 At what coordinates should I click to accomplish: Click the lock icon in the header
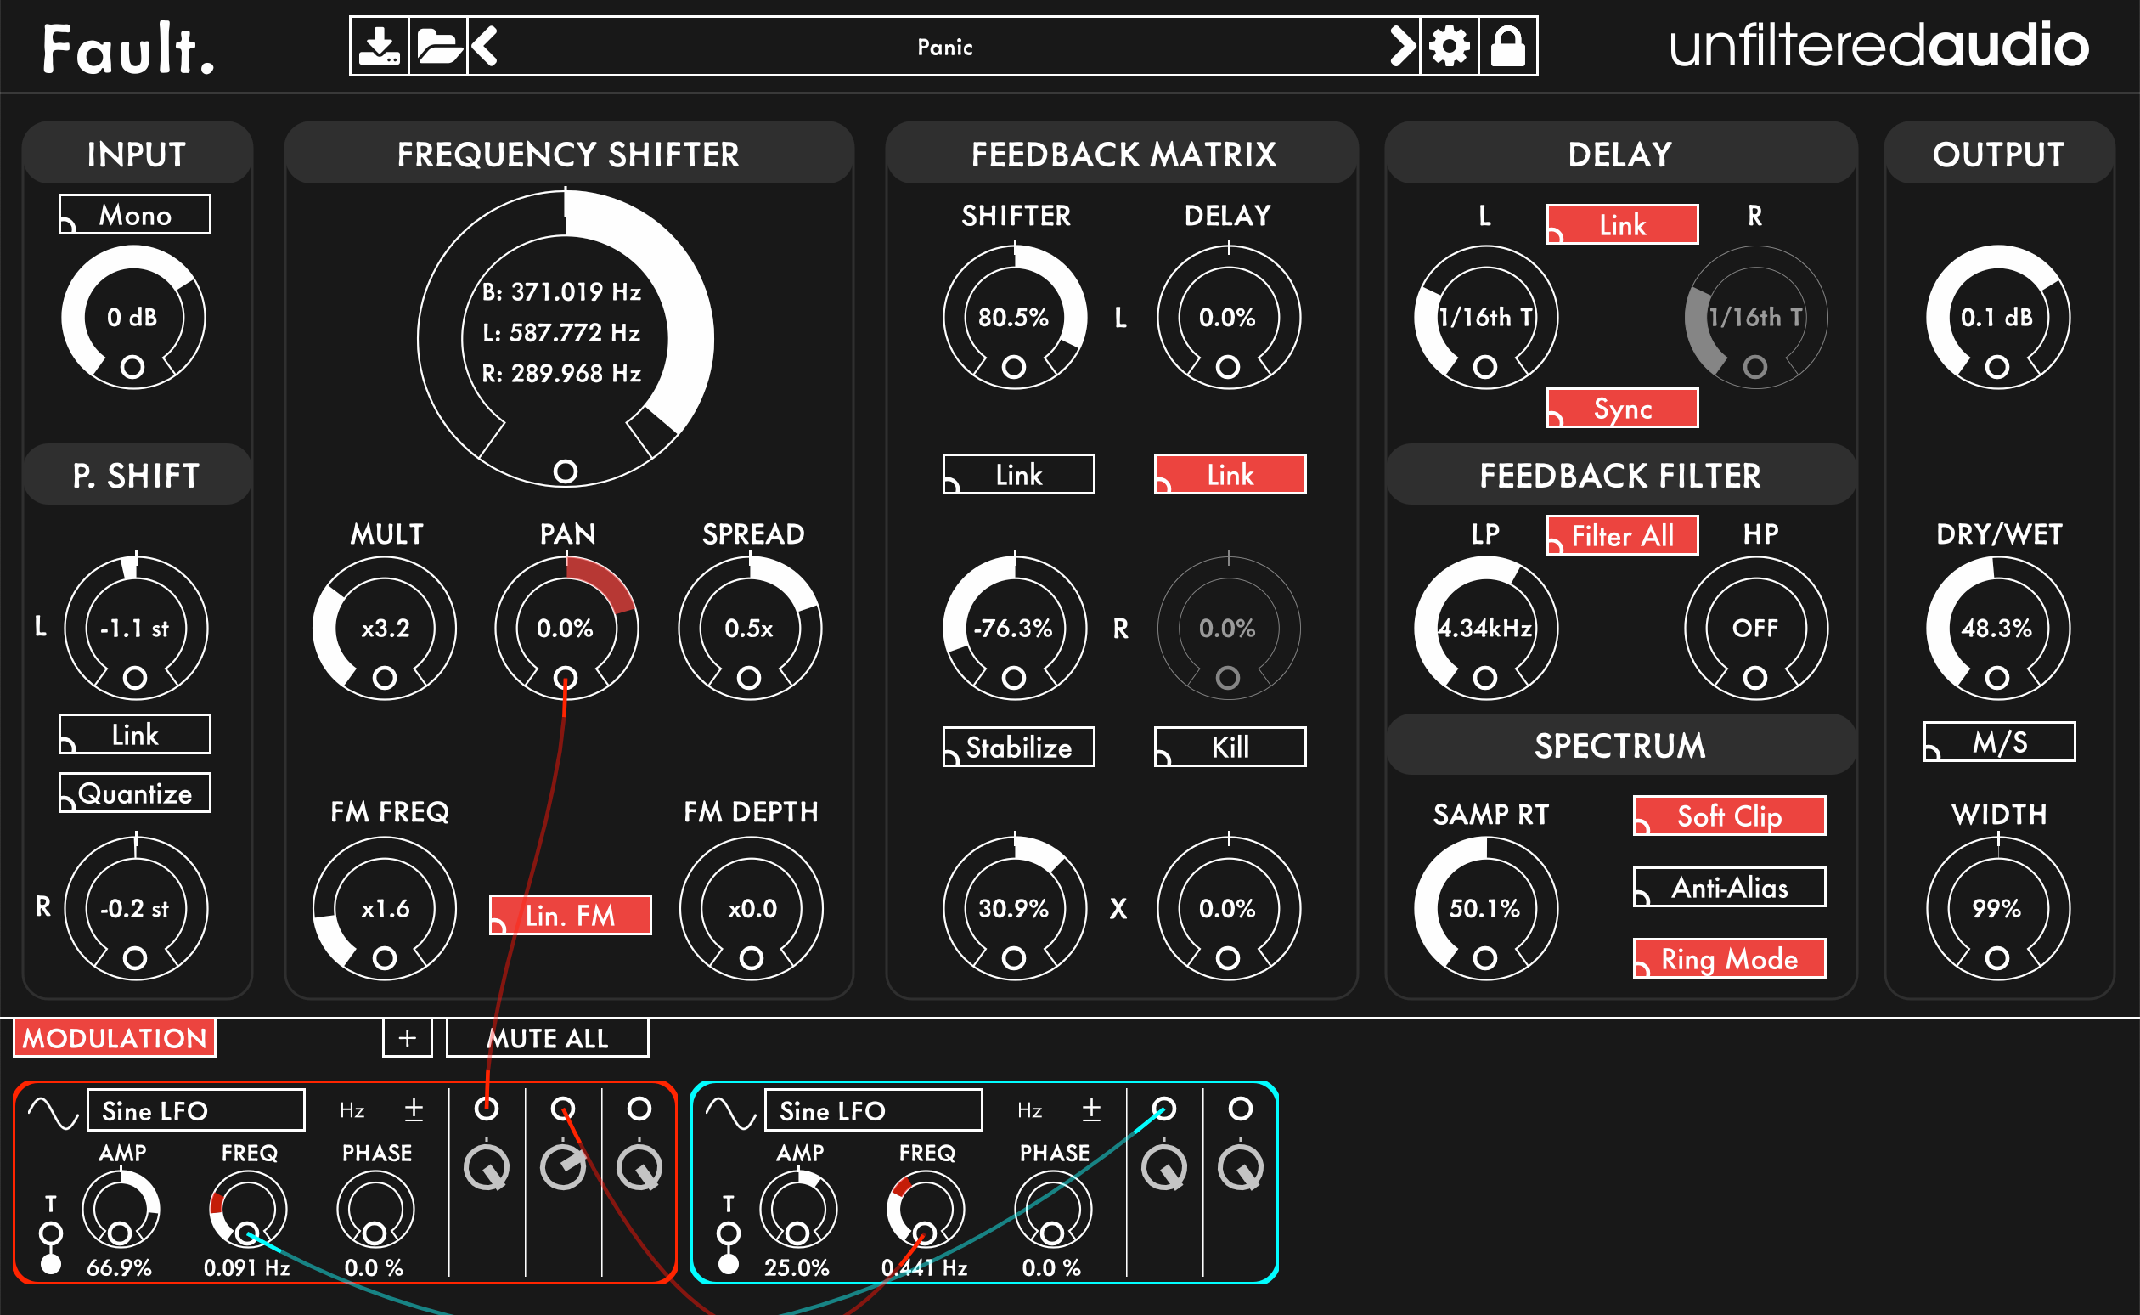[1509, 47]
